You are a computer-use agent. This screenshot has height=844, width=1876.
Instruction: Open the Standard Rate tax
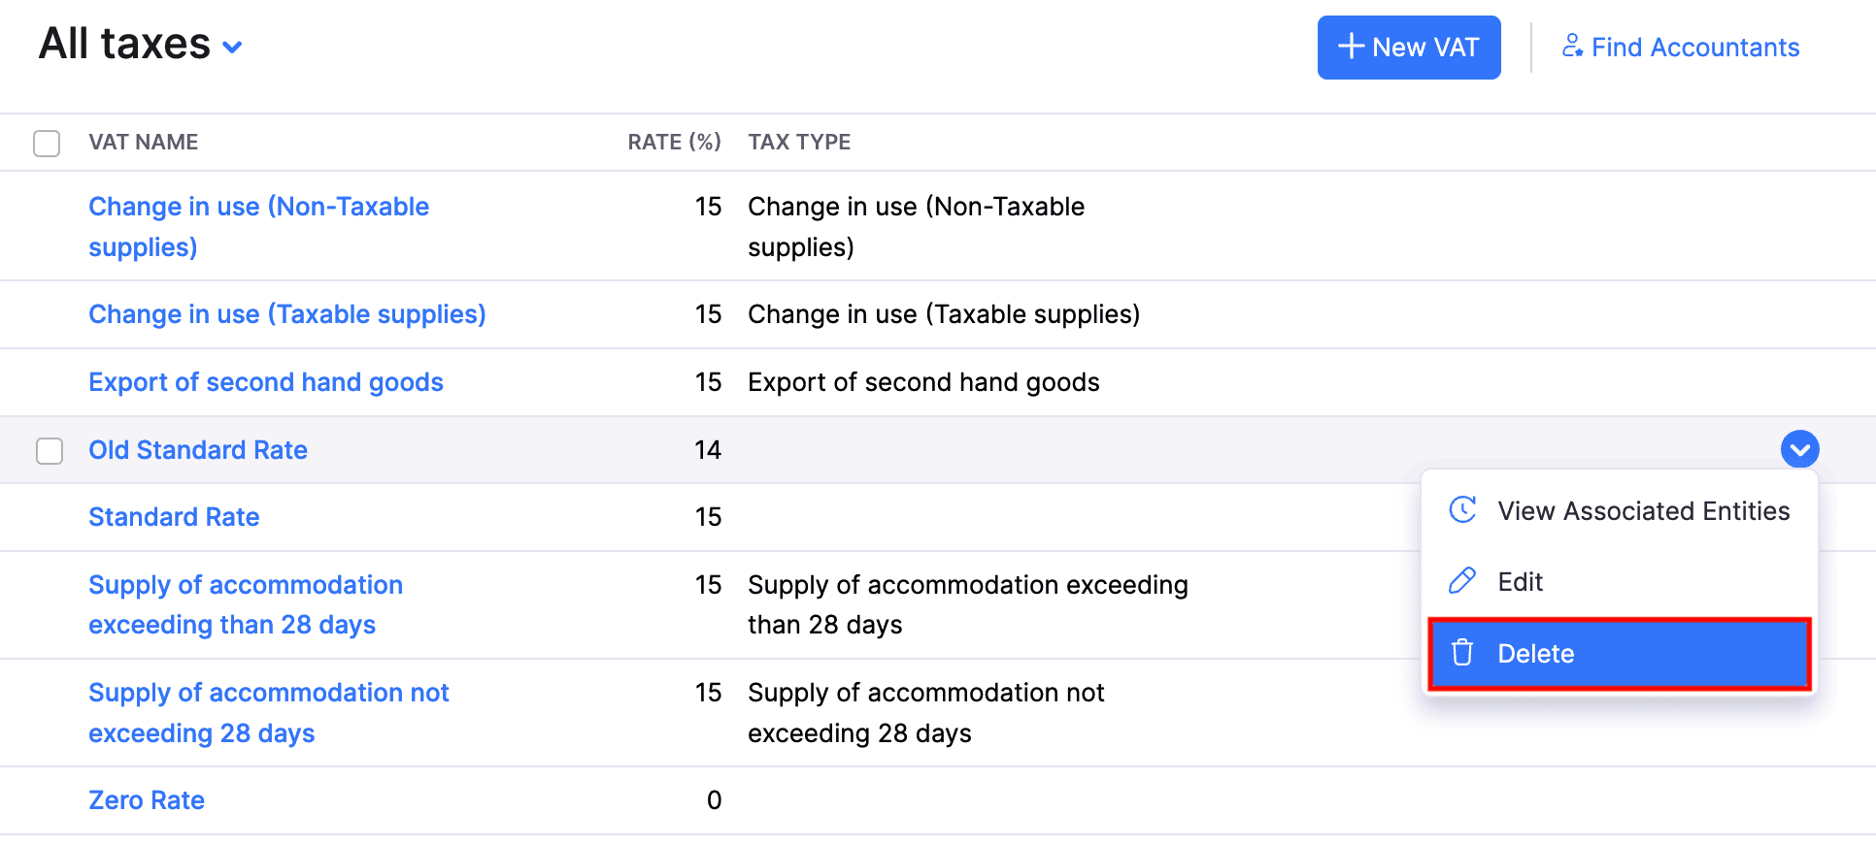(174, 517)
